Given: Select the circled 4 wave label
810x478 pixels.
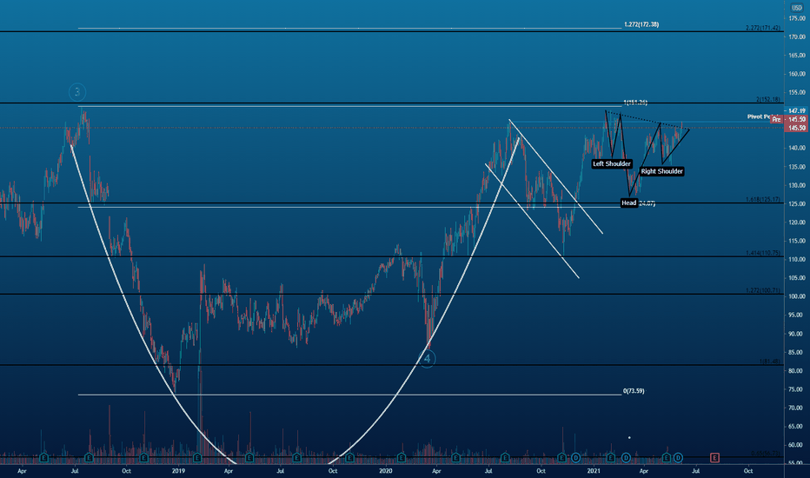Looking at the screenshot, I should tap(427, 359).
